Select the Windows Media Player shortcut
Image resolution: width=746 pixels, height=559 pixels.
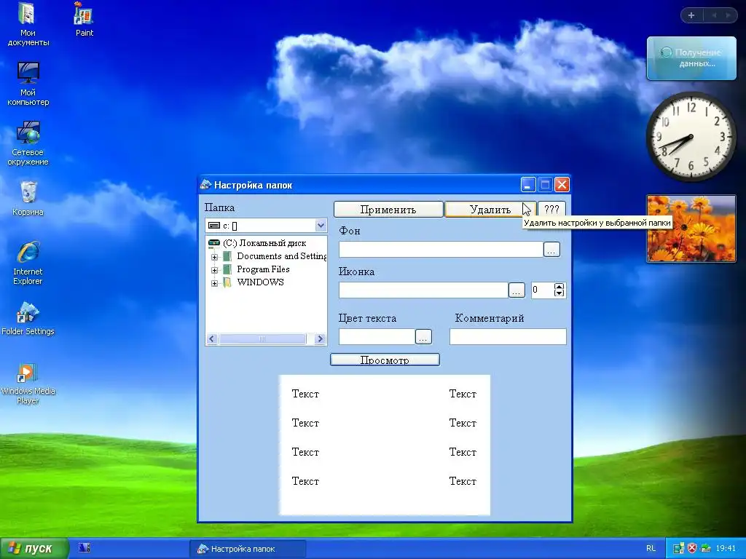28,383
